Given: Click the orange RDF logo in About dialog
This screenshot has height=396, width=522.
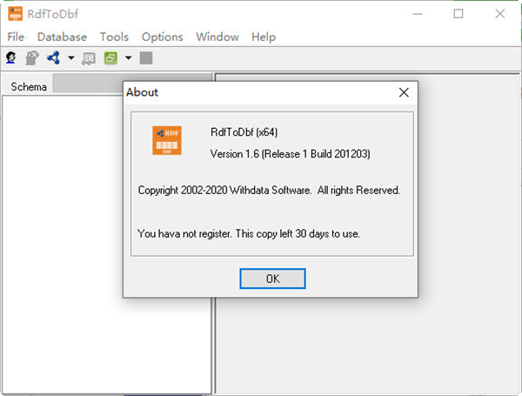Looking at the screenshot, I should [167, 141].
